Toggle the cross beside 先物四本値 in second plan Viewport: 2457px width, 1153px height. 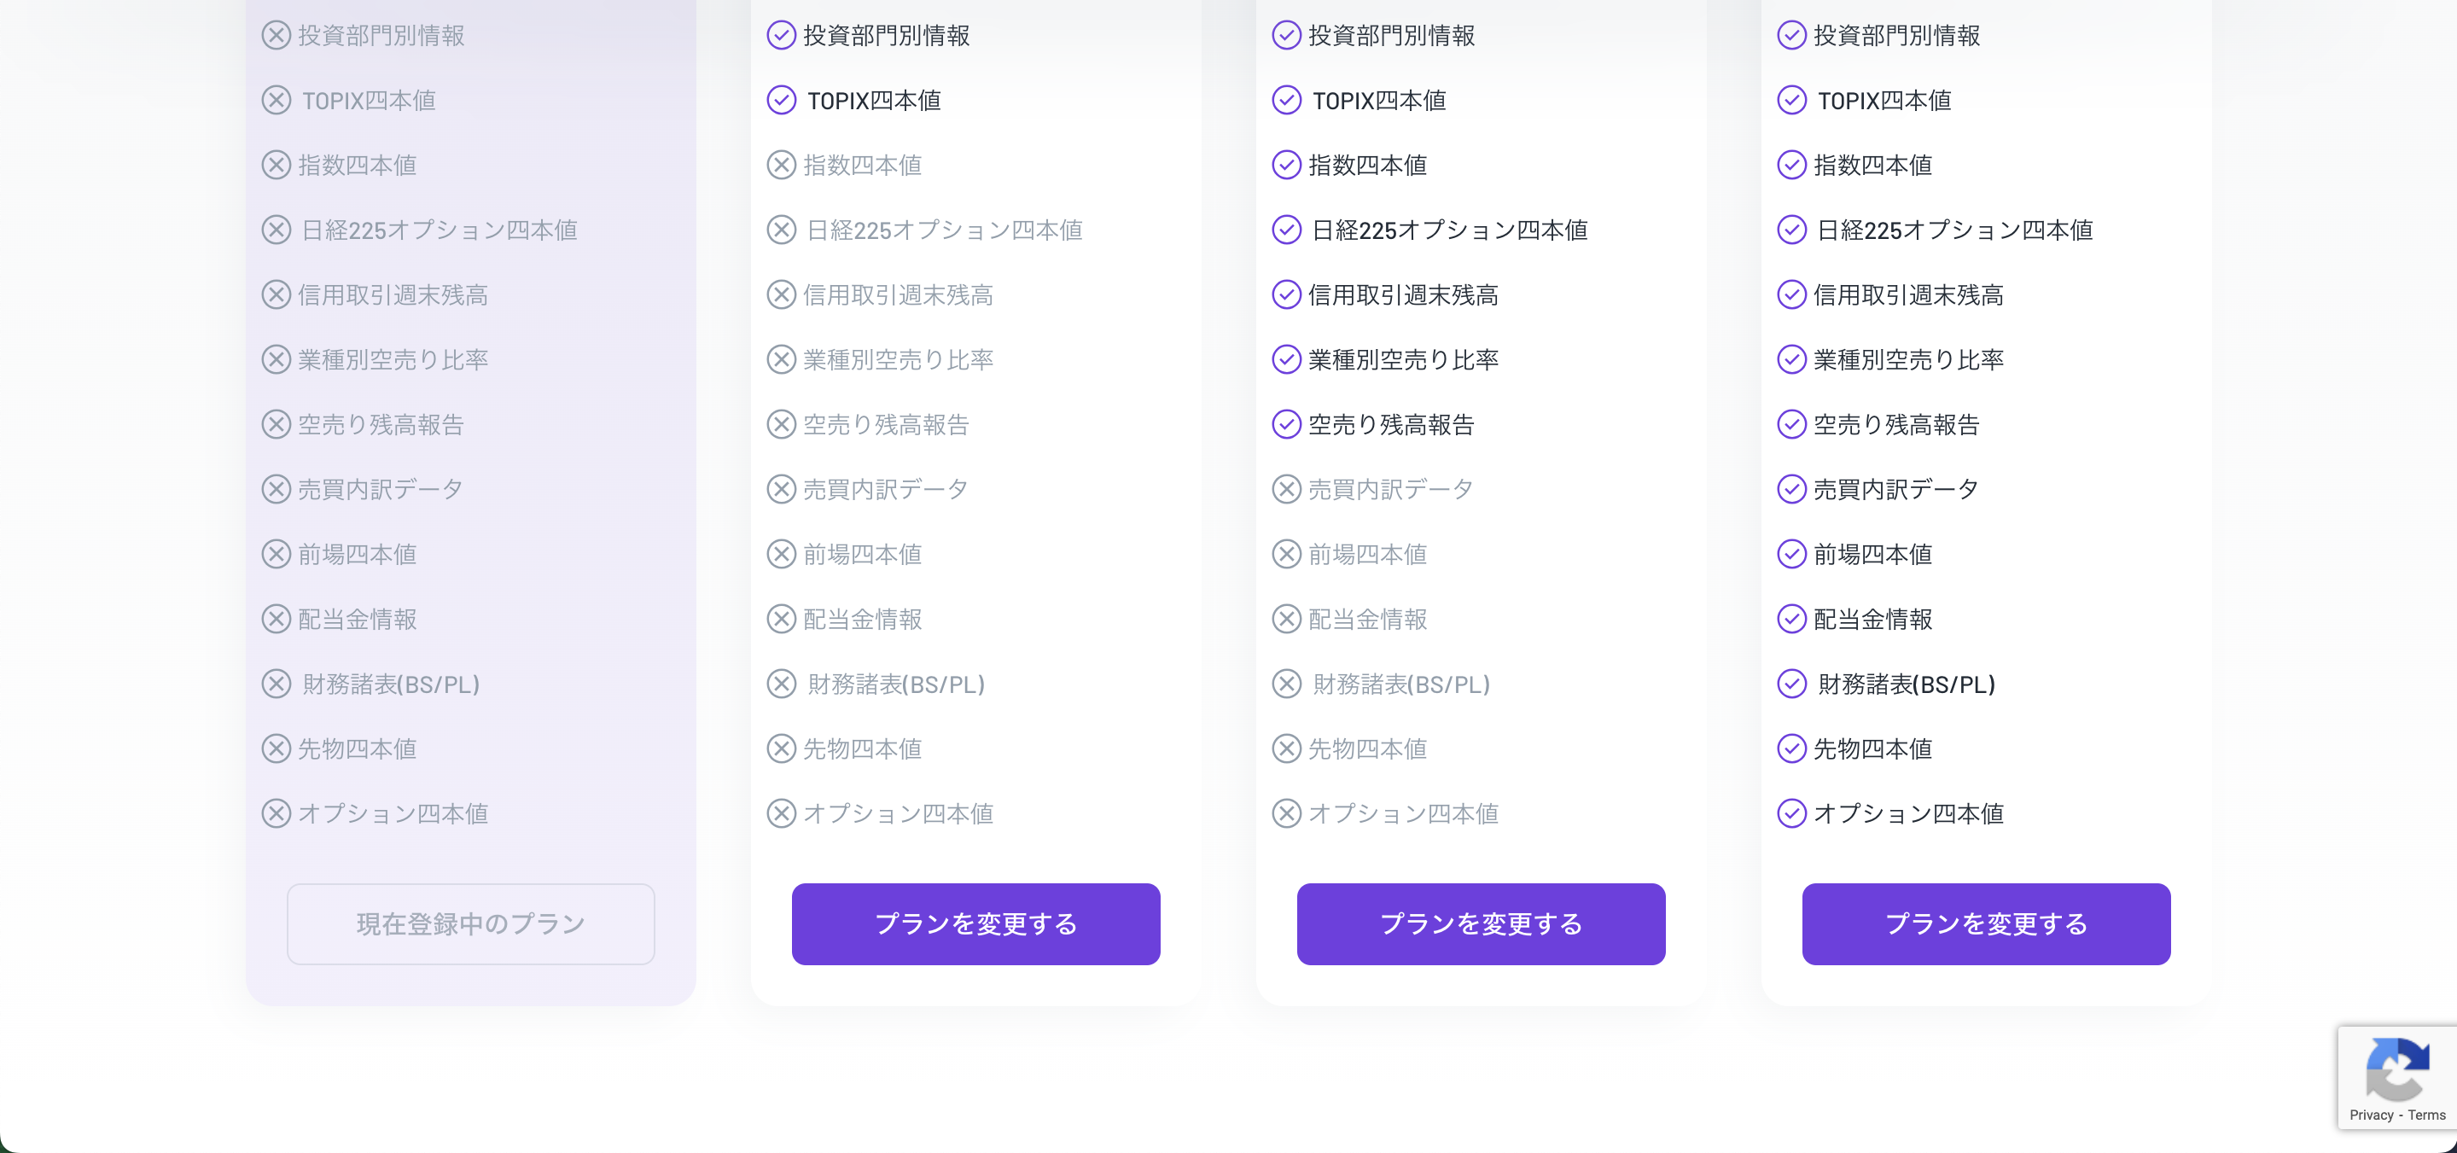pyautogui.click(x=781, y=748)
